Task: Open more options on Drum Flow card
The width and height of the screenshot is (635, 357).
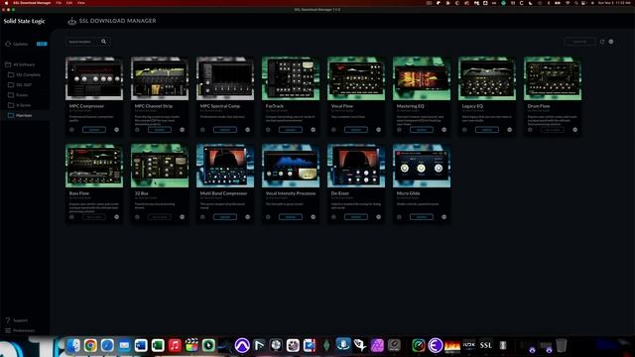Action: 575,130
